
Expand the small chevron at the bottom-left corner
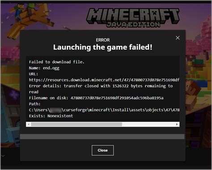(3, 156)
